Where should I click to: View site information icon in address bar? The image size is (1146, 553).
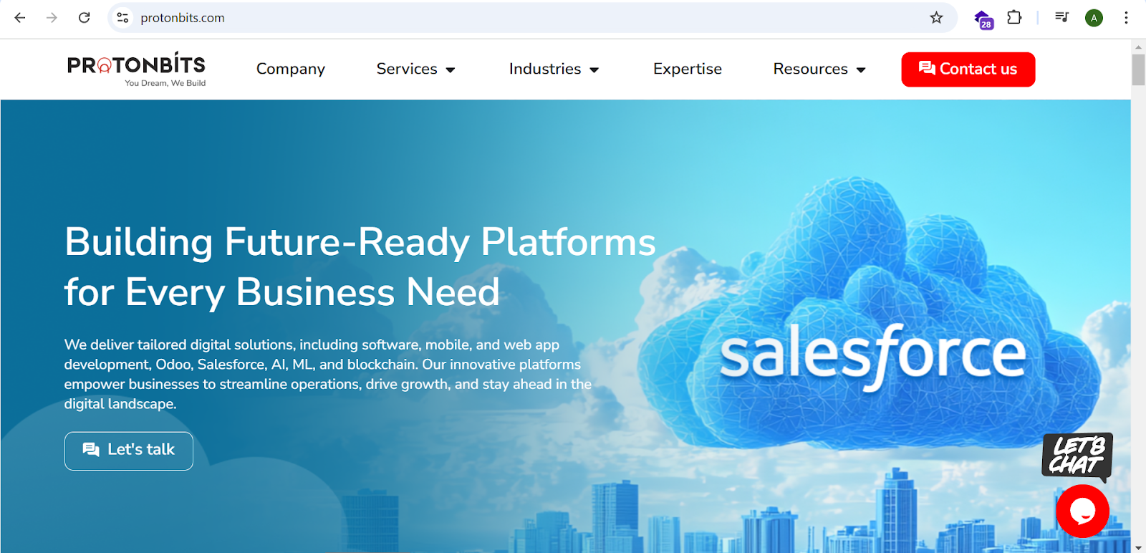click(123, 18)
